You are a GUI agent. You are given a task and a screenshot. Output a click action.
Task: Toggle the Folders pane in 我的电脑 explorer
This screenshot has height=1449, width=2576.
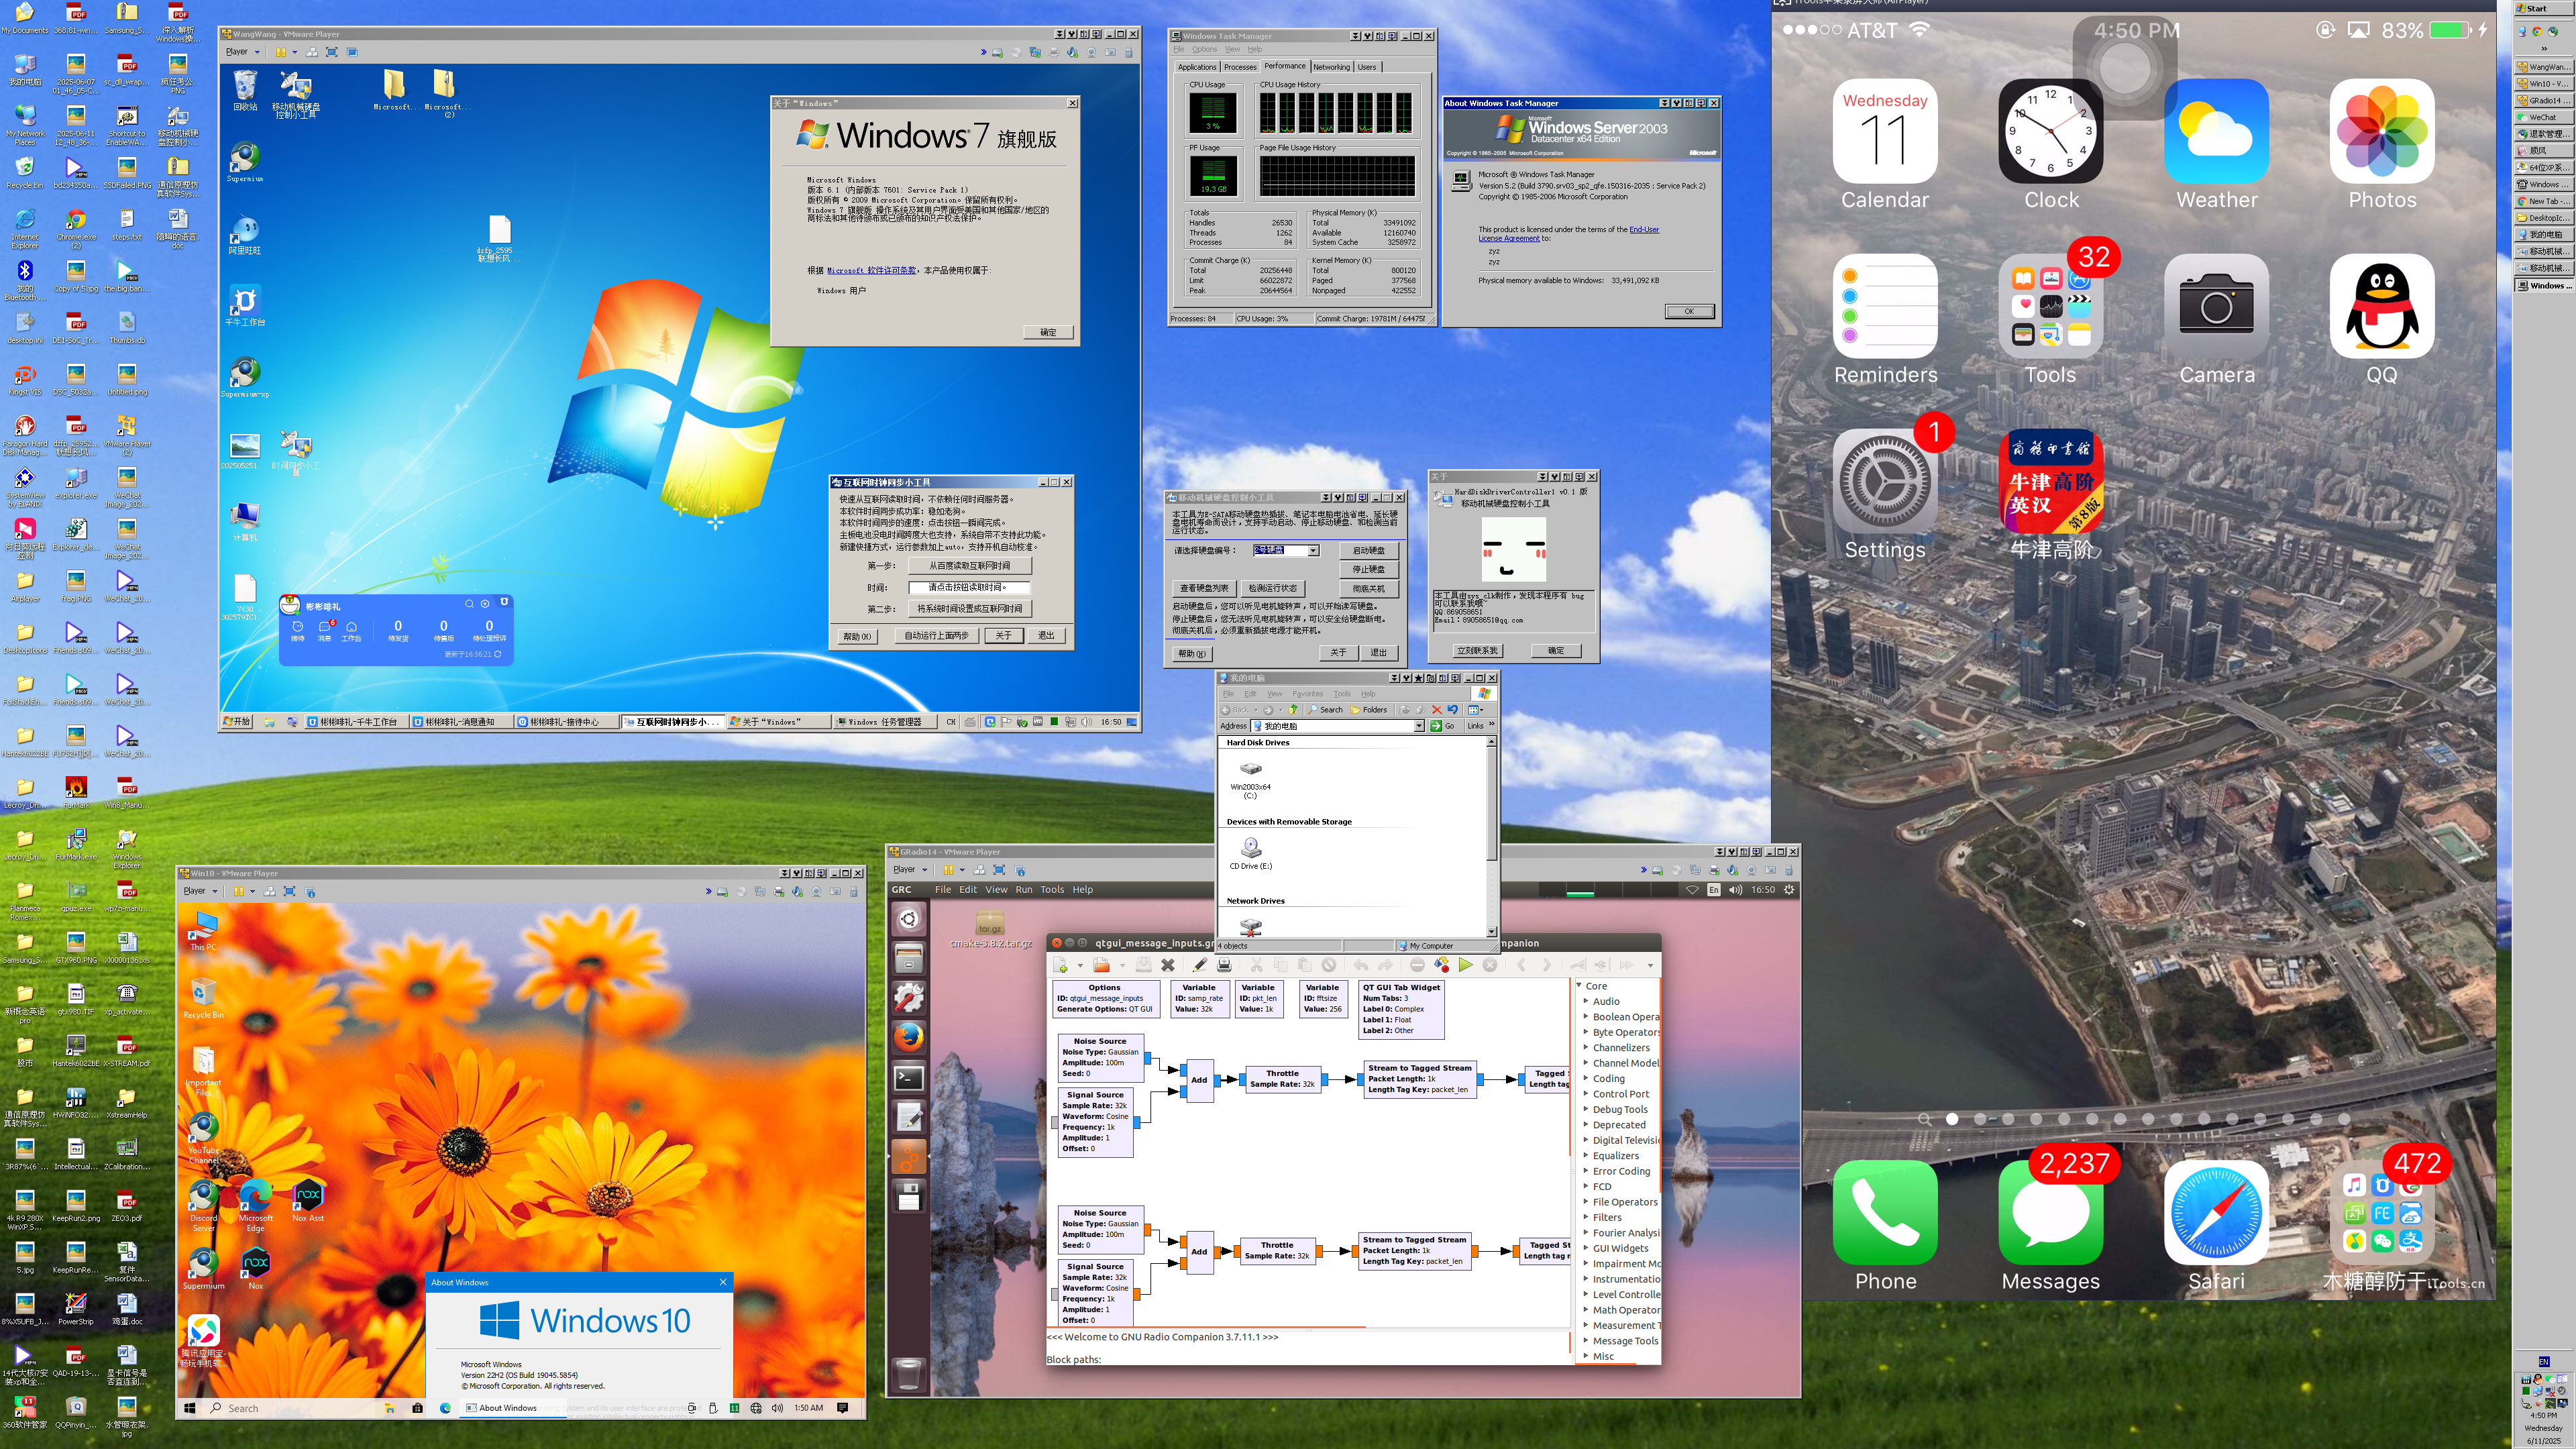coord(1368,710)
